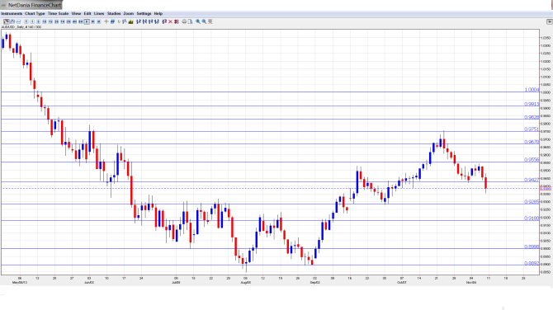Click the zoom out magnifier icon
553x310 pixels.
(204, 21)
